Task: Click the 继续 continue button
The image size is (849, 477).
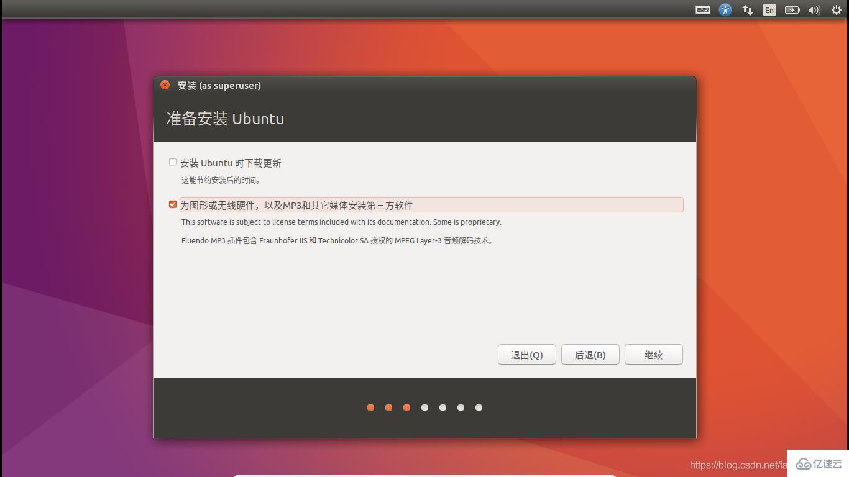Action: [654, 355]
